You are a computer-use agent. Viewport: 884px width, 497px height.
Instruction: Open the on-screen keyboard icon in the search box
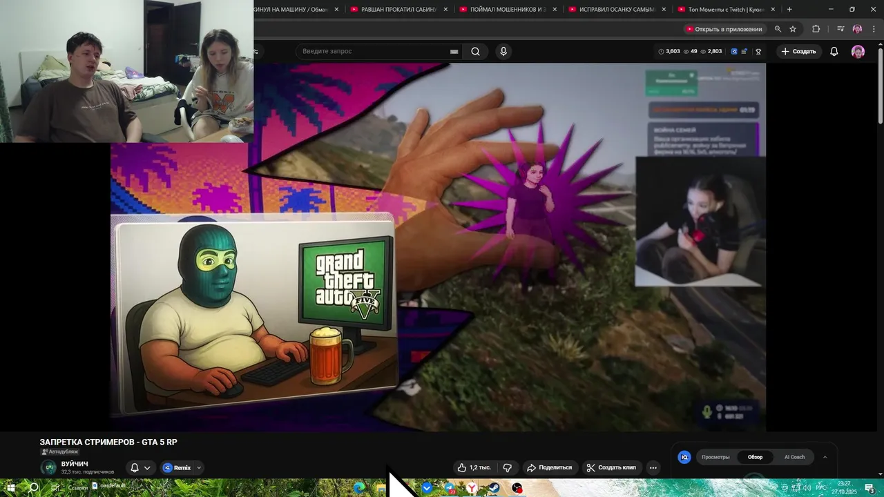(454, 52)
